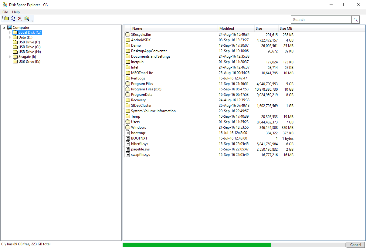Open the File menu
This screenshot has width=366, height=249.
pos(5,12)
